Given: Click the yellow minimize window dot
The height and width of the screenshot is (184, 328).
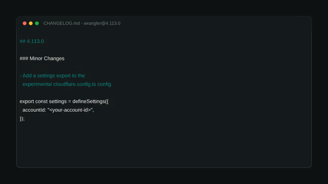Looking at the screenshot, I should [31, 24].
